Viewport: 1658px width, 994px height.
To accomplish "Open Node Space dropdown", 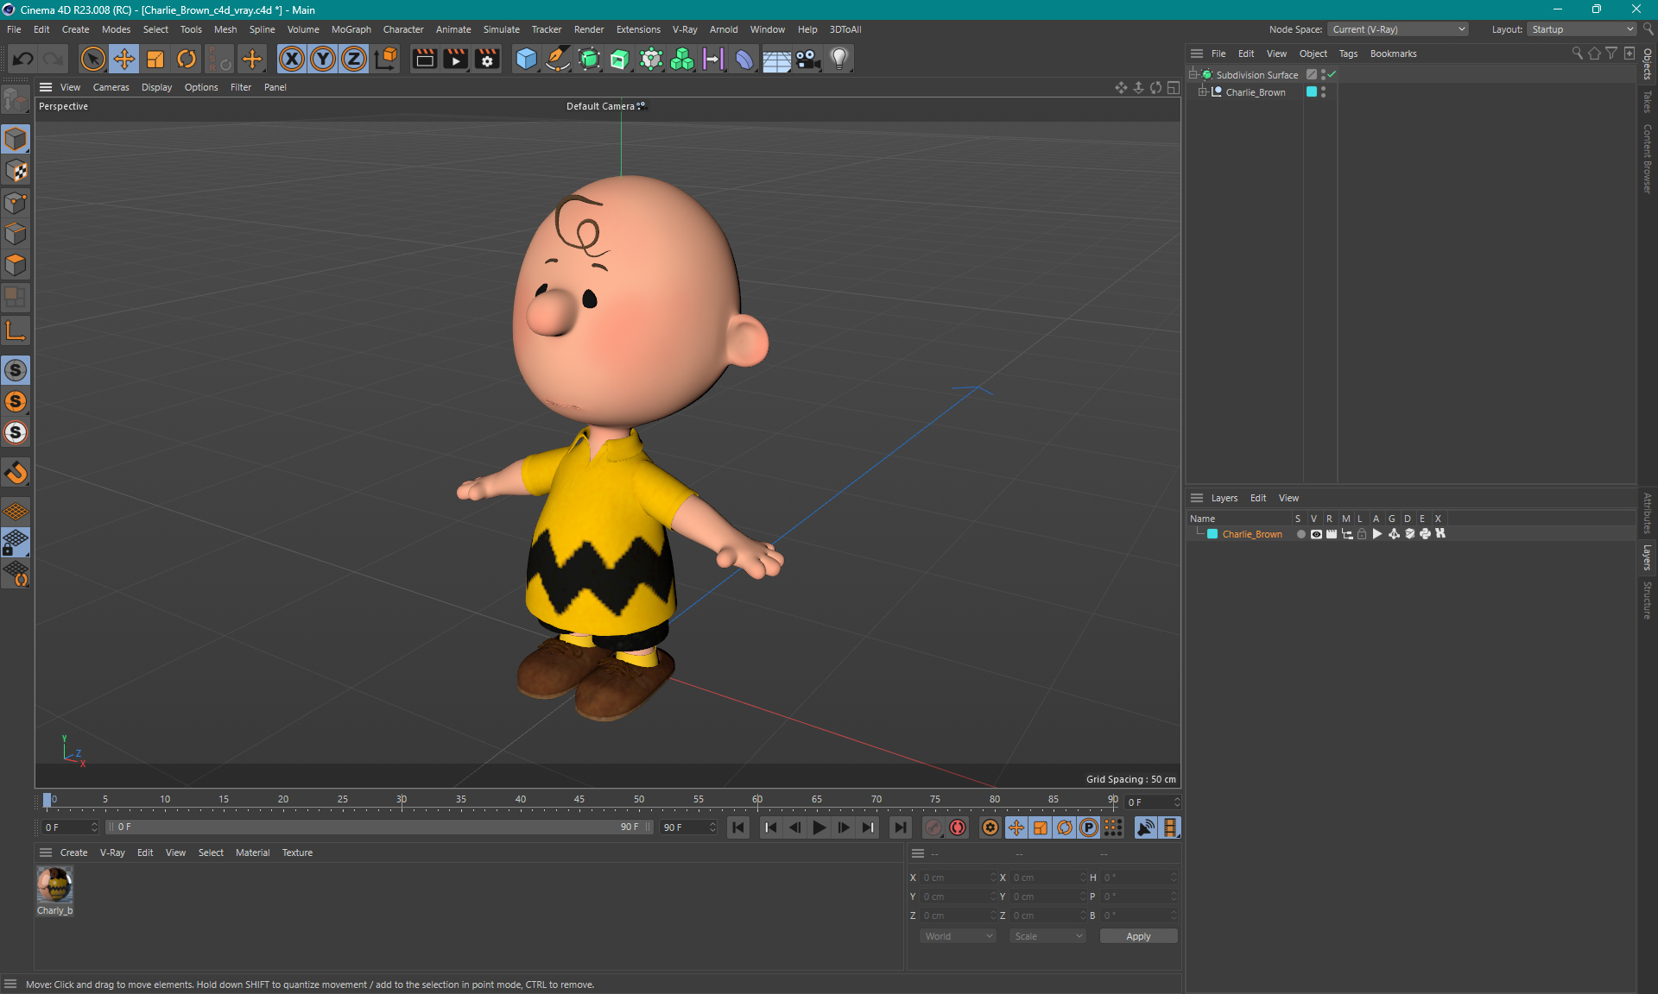I will [x=1397, y=29].
